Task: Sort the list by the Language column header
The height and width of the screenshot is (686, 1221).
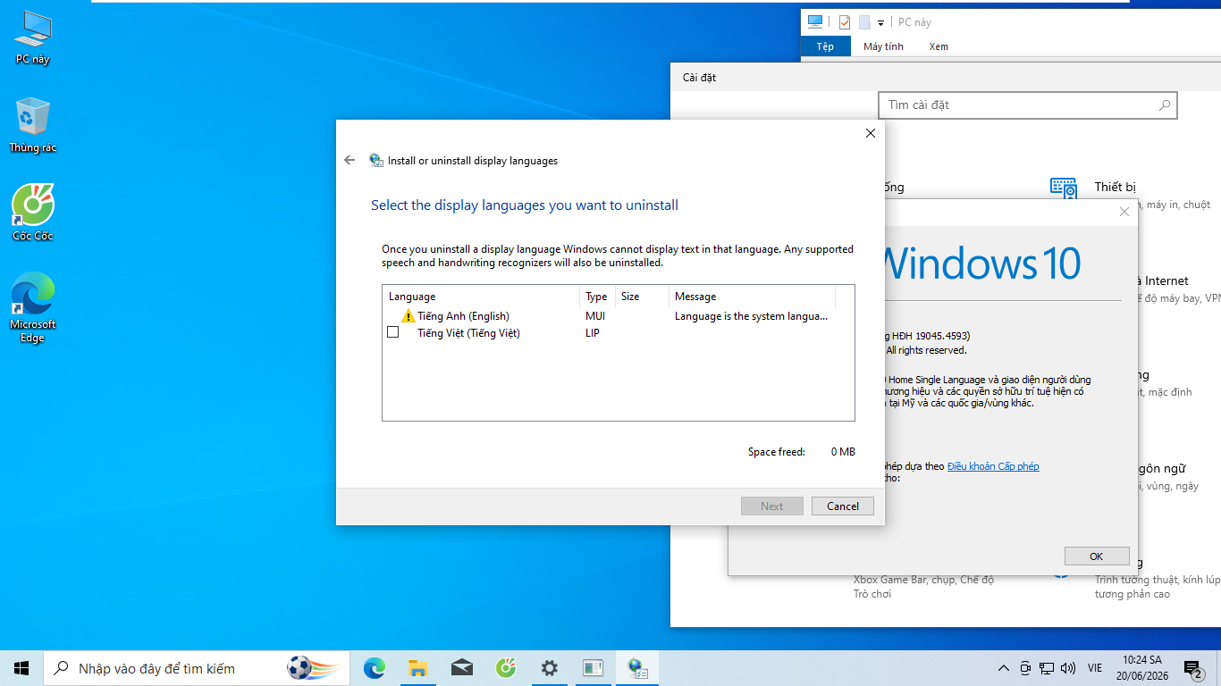Action: 481,297
